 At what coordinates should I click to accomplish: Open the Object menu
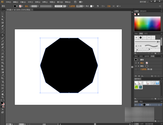[x=23, y=2]
